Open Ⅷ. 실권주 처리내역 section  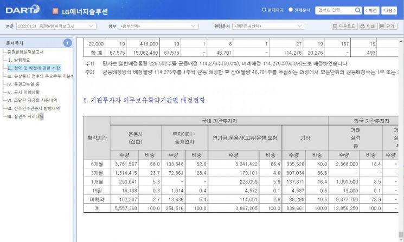coord(25,116)
